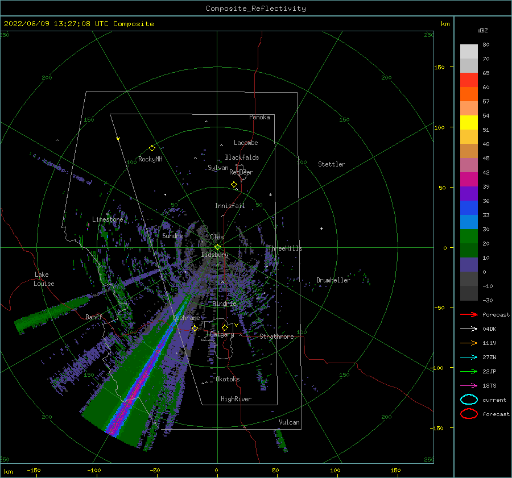Click the Strathmore town label
This screenshot has width=512, height=478.
tap(276, 336)
